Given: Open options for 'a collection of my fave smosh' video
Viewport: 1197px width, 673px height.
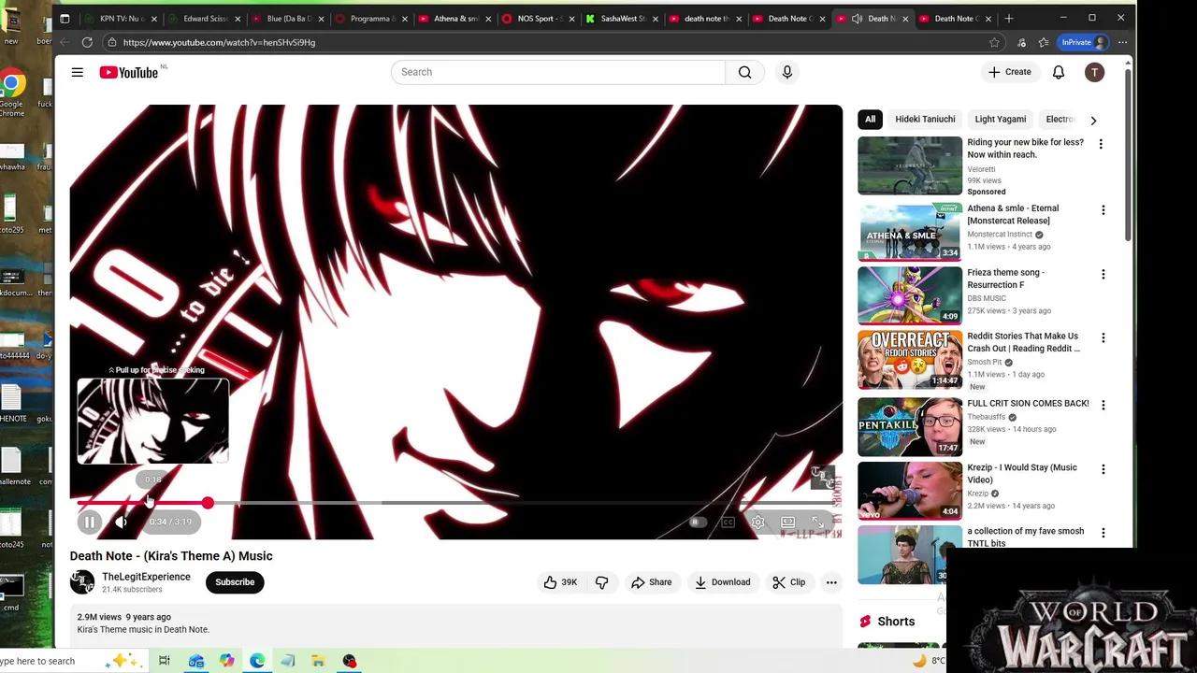Looking at the screenshot, I should 1103,533.
